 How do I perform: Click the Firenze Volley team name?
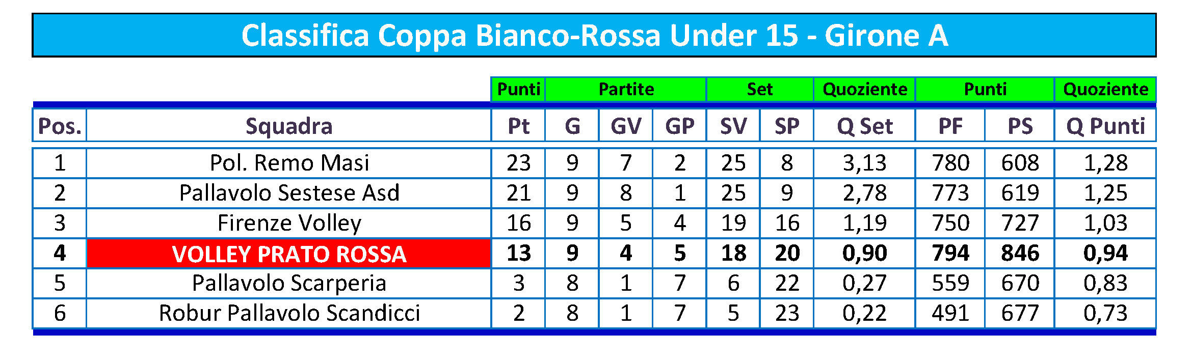[289, 223]
